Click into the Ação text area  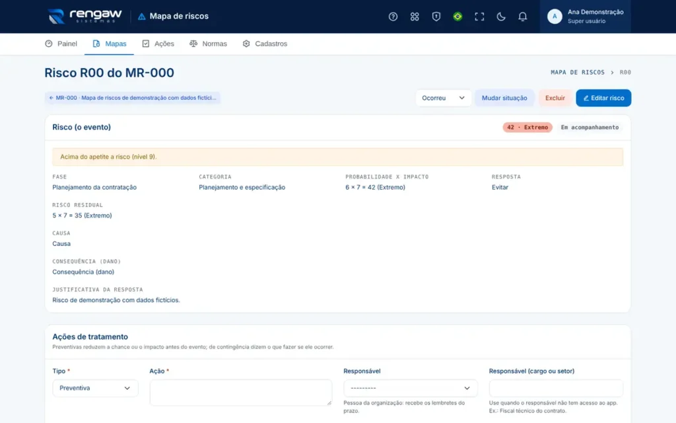(241, 393)
